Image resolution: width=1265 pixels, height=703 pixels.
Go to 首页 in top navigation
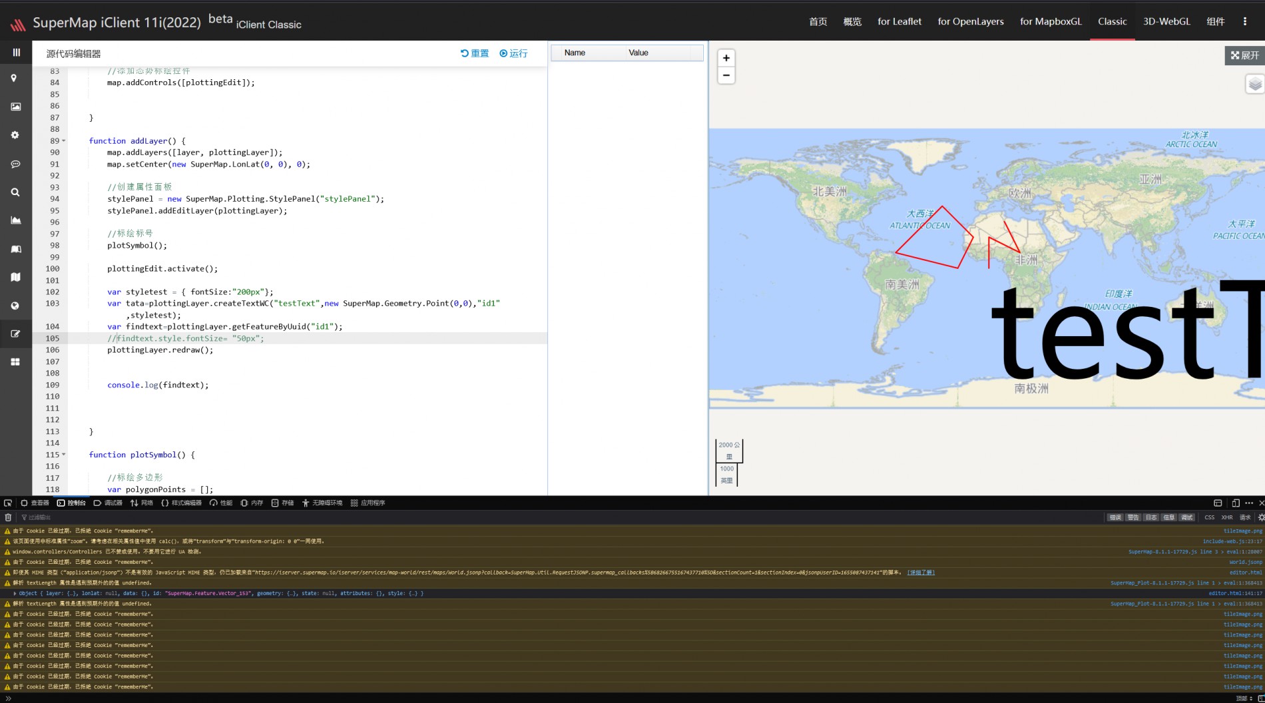(x=818, y=21)
